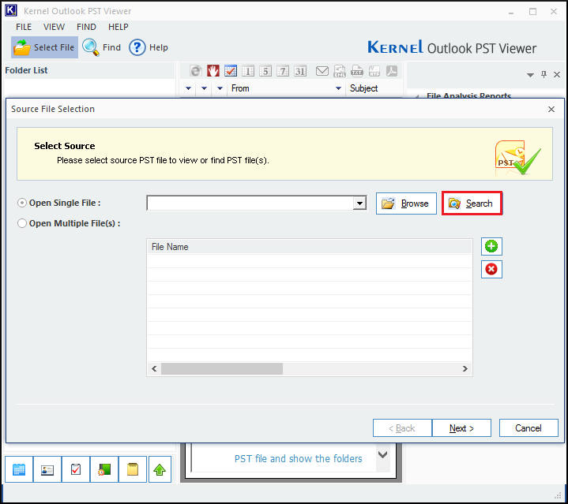
Task: Click the File Name column header
Action: (310, 247)
